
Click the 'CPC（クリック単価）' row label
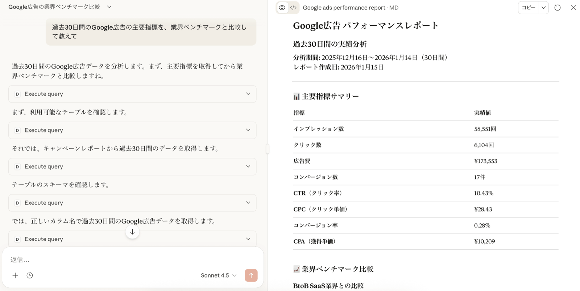point(322,209)
